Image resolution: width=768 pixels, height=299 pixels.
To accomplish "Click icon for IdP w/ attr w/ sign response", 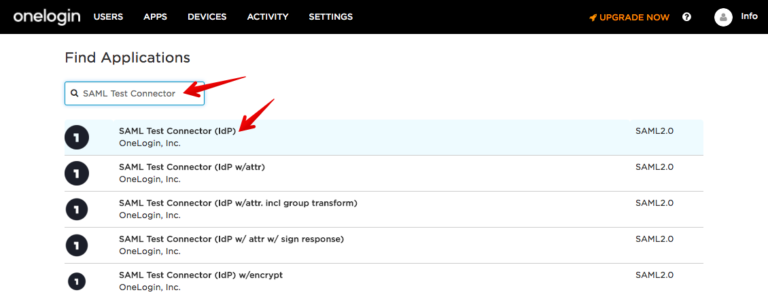I will [x=77, y=245].
